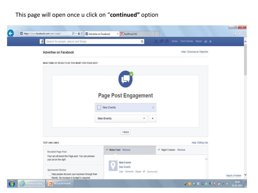Open Help: Editing Ads link
258x193 pixels.
(x=200, y=143)
